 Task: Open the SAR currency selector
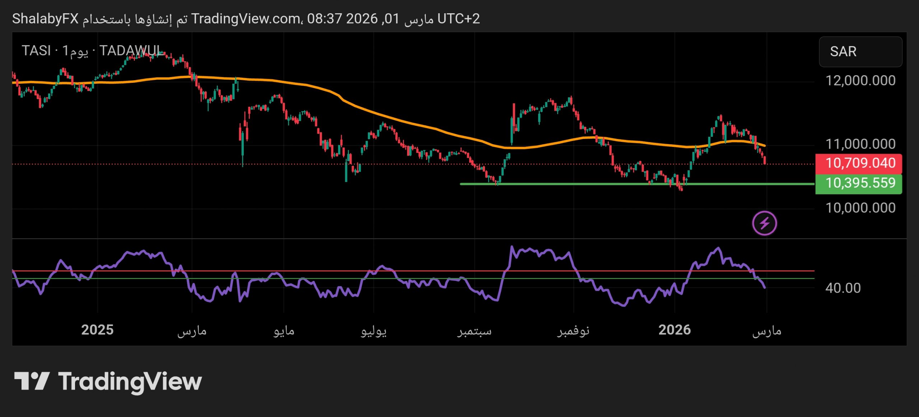point(860,52)
